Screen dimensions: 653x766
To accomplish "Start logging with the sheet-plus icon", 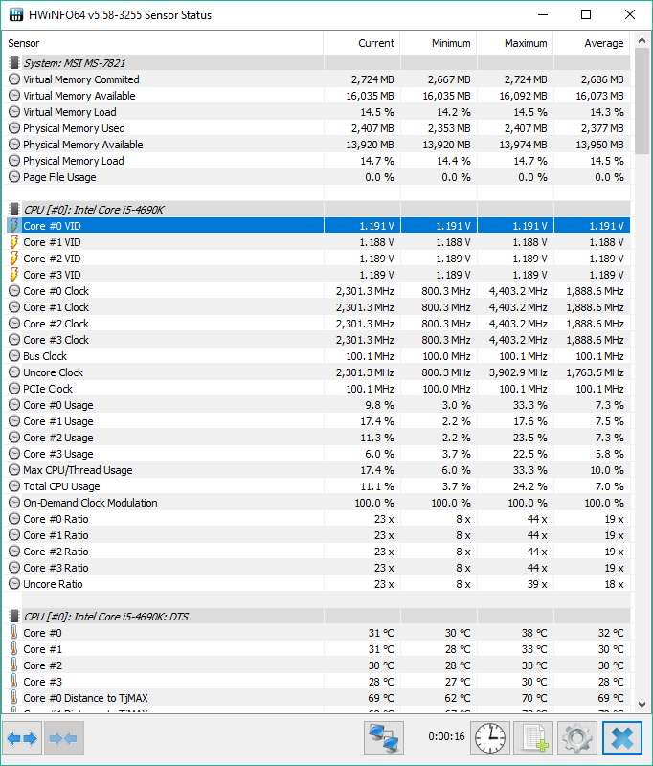I will (x=533, y=738).
